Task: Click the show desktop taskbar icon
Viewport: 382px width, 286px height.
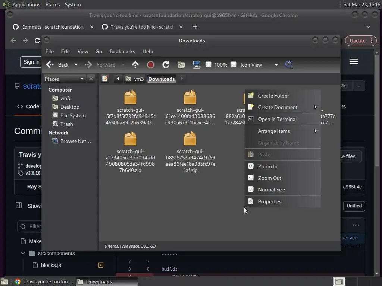Action: 4,282
